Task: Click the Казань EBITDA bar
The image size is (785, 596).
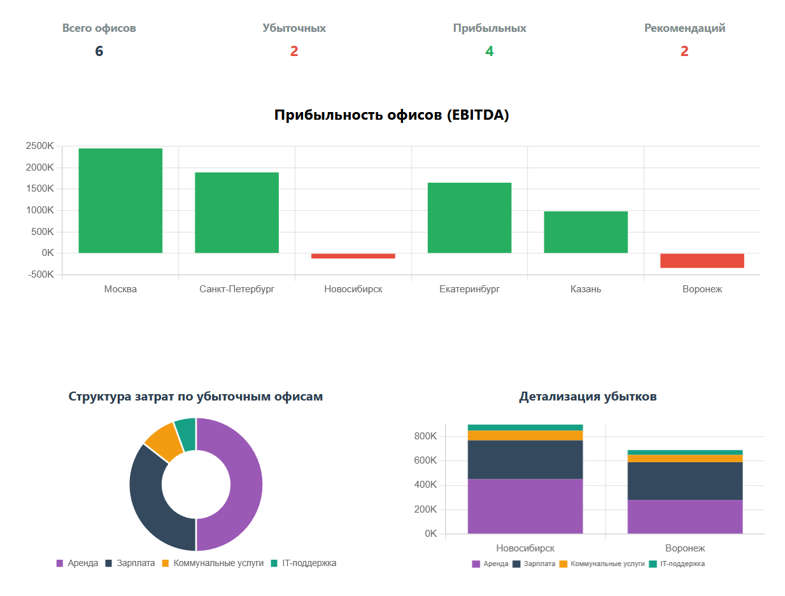Action: [x=586, y=232]
